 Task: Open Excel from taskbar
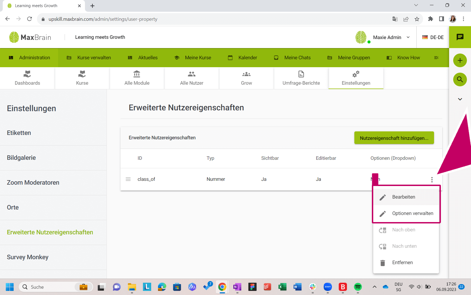pos(282,287)
